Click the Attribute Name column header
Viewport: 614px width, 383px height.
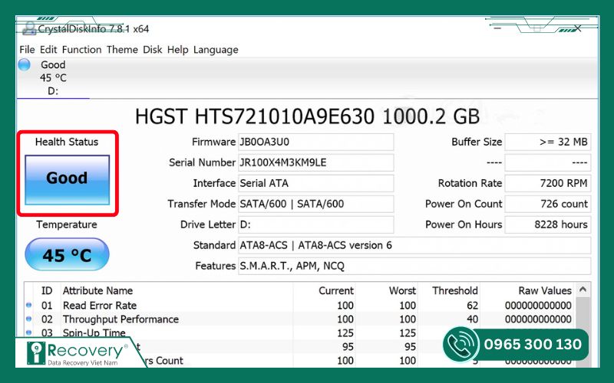[x=97, y=291]
